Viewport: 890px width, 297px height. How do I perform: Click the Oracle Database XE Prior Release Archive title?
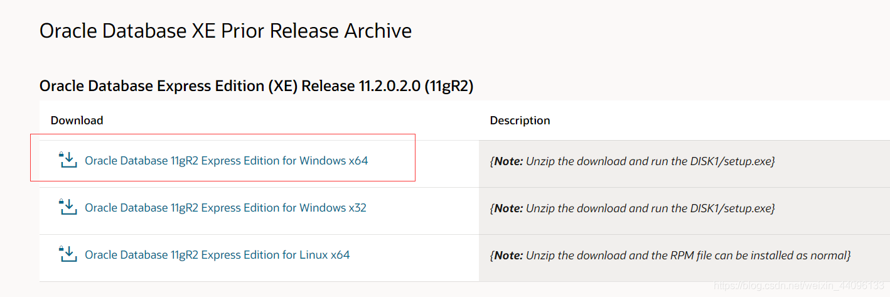225,31
